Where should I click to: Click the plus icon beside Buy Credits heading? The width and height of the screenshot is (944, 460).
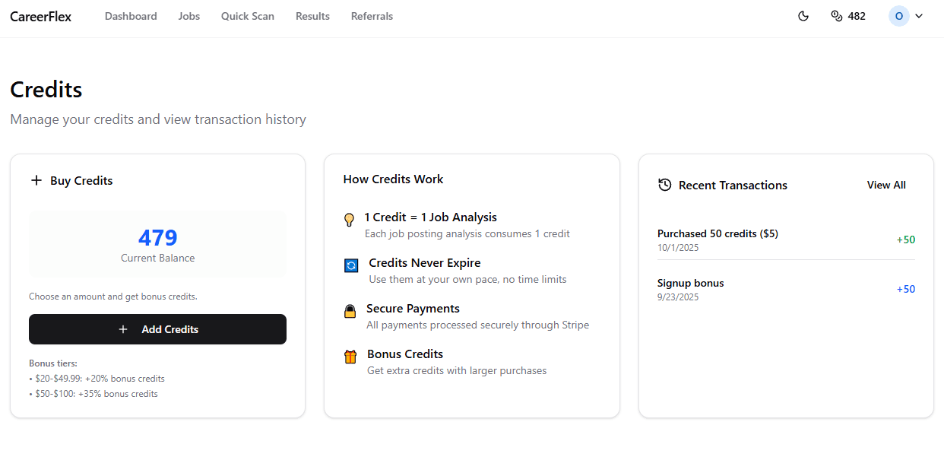tap(36, 180)
